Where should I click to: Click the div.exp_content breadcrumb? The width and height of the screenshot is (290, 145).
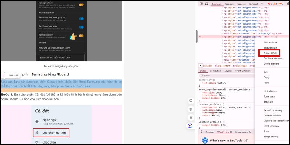tap(222, 66)
